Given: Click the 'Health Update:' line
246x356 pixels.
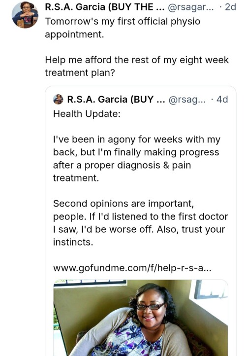Looking at the screenshot, I should click(x=87, y=114).
